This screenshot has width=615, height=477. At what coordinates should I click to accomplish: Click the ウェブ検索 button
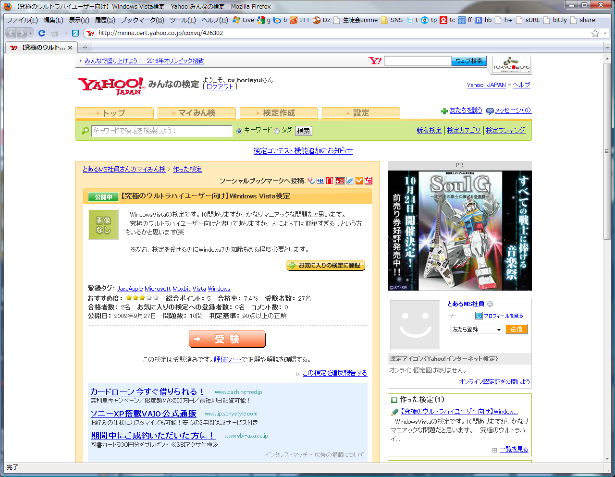click(469, 61)
